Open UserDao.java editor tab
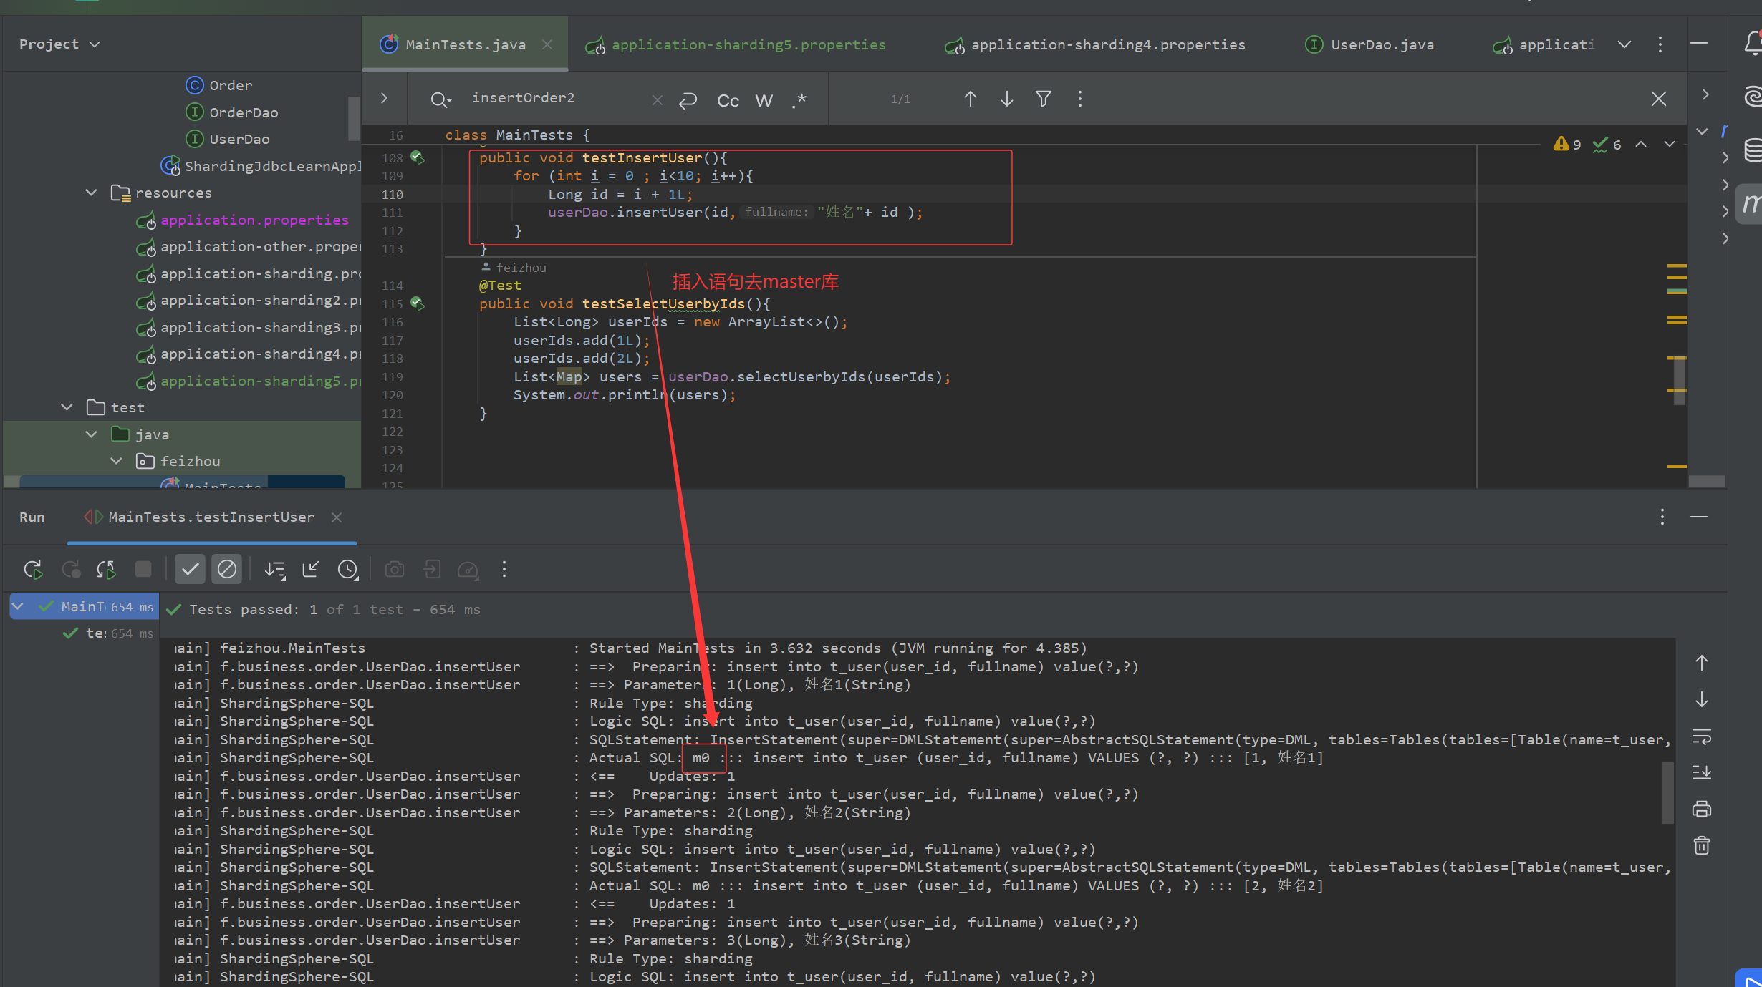The height and width of the screenshot is (987, 1762). pyautogui.click(x=1370, y=44)
